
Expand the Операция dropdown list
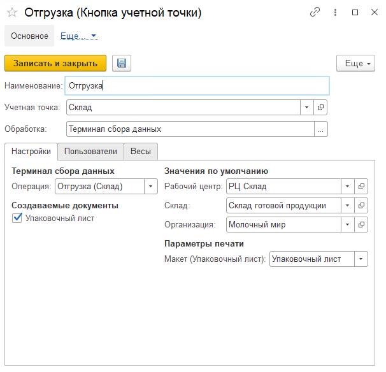(151, 187)
